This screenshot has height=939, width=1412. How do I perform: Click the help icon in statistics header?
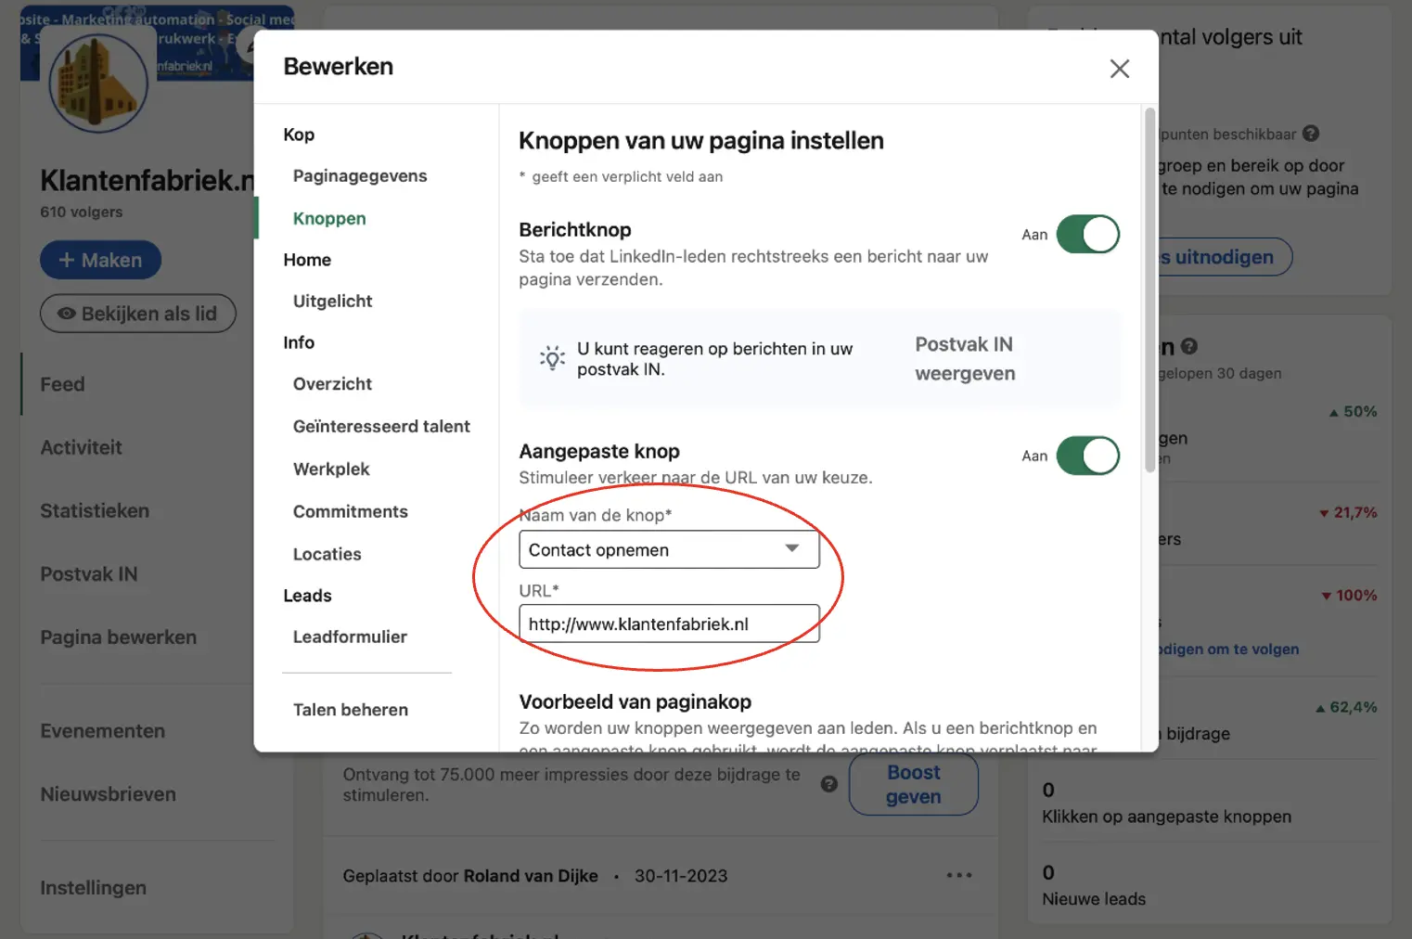pos(1189,346)
